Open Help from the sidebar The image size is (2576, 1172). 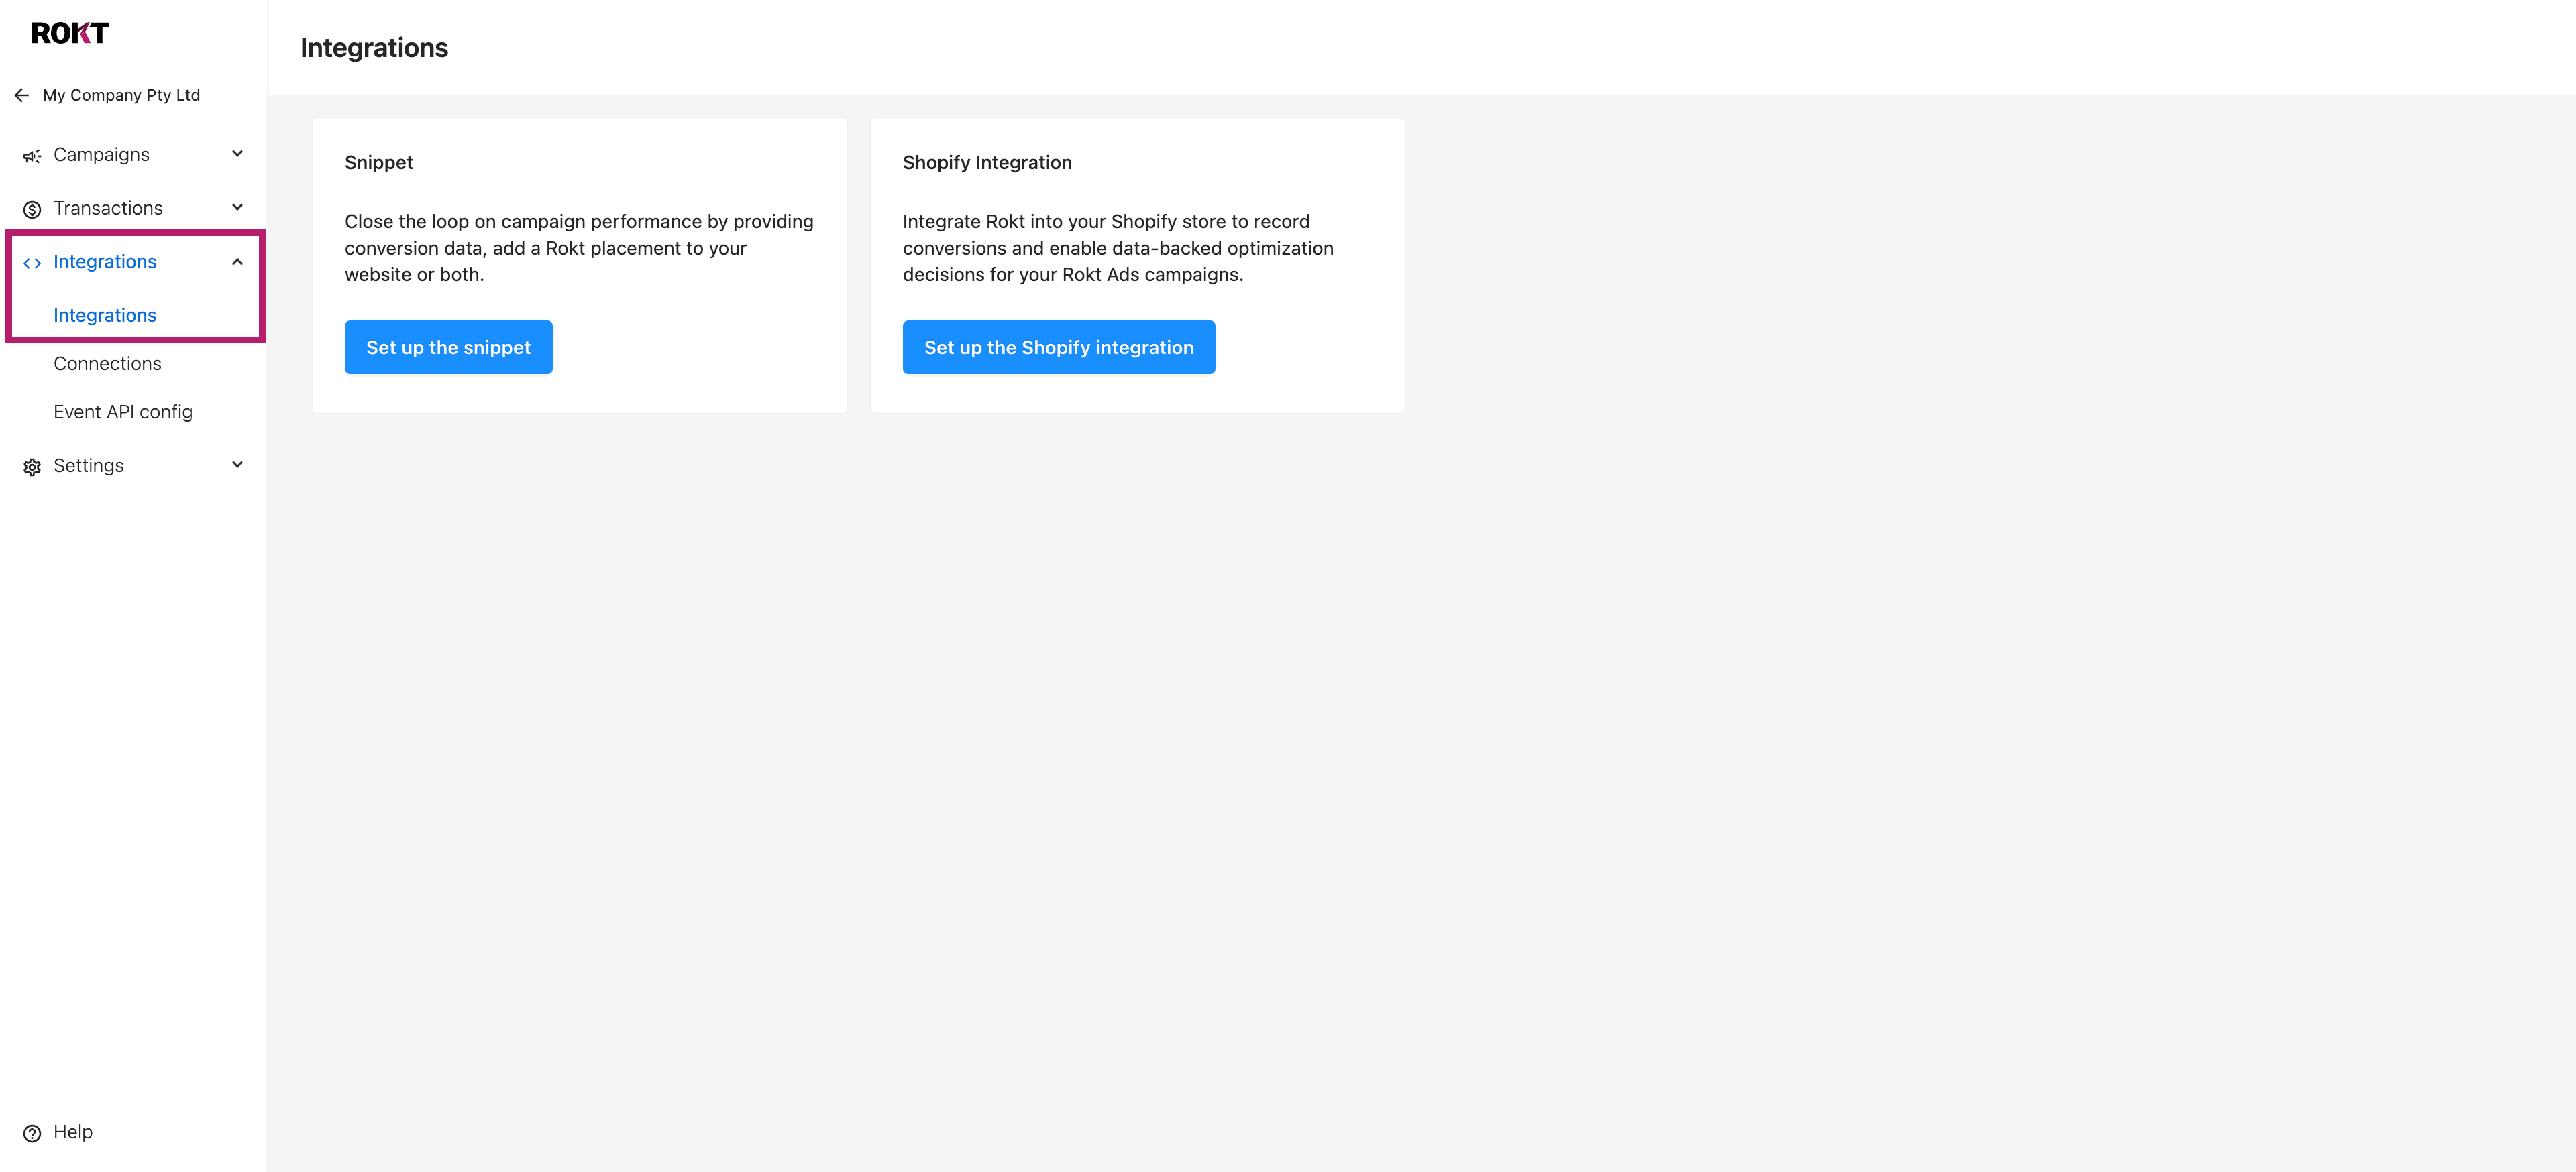73,1132
